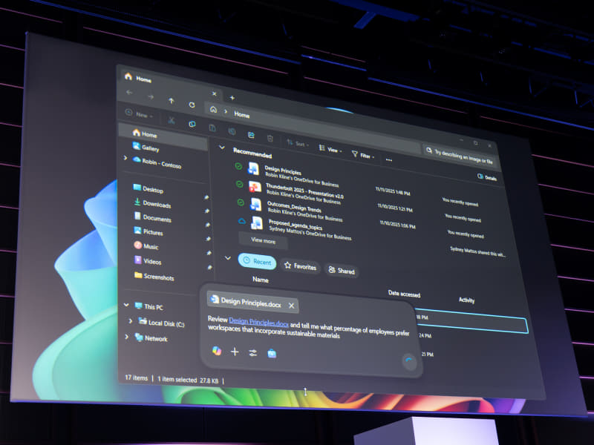Expand the Network tree node

coord(126,337)
